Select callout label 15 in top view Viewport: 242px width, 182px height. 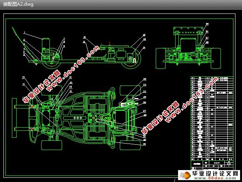click(24, 77)
